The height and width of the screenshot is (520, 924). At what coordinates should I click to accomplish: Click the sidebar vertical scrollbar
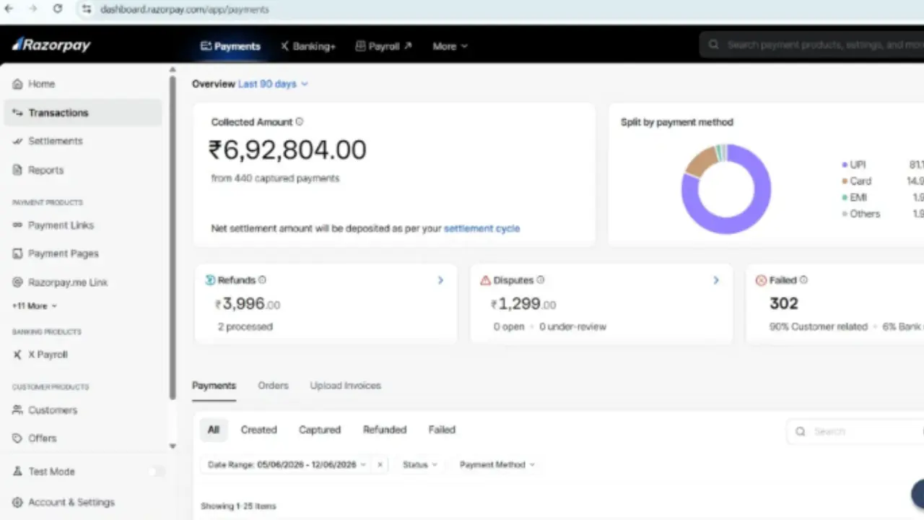[173, 237]
